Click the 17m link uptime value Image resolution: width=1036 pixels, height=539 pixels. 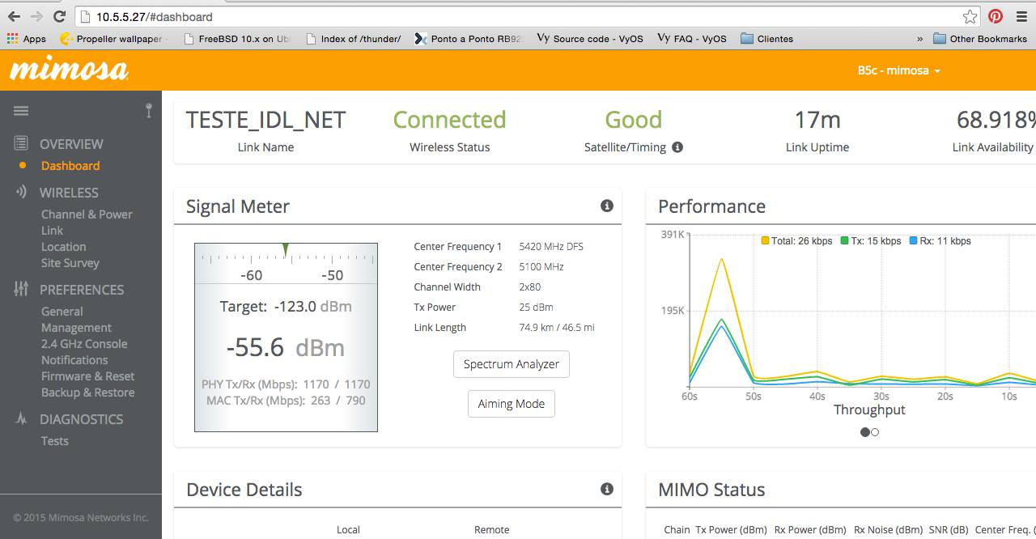coord(817,120)
